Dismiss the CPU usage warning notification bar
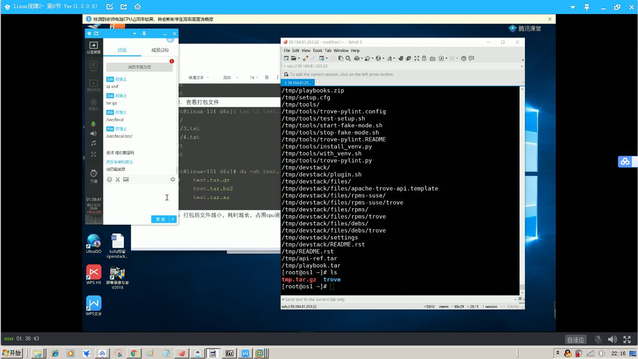Screen dimensions: 638x359 pos(550,19)
